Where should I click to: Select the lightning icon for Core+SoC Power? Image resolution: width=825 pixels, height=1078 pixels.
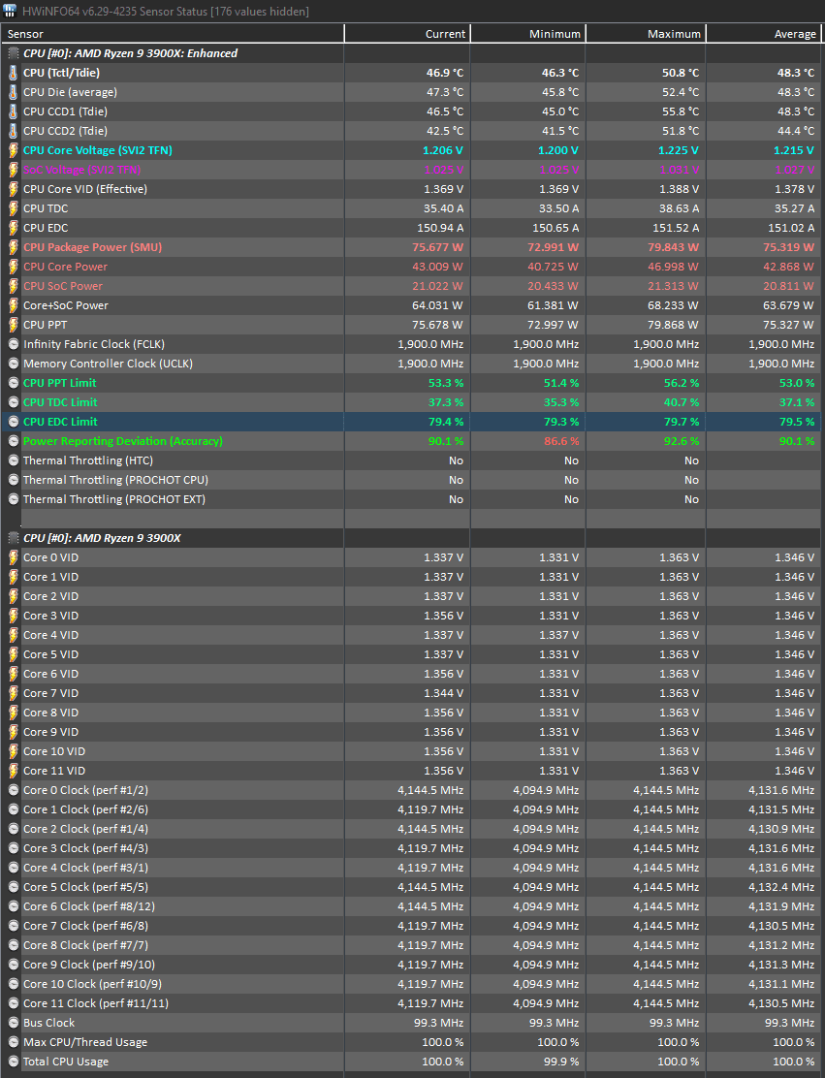click(13, 305)
